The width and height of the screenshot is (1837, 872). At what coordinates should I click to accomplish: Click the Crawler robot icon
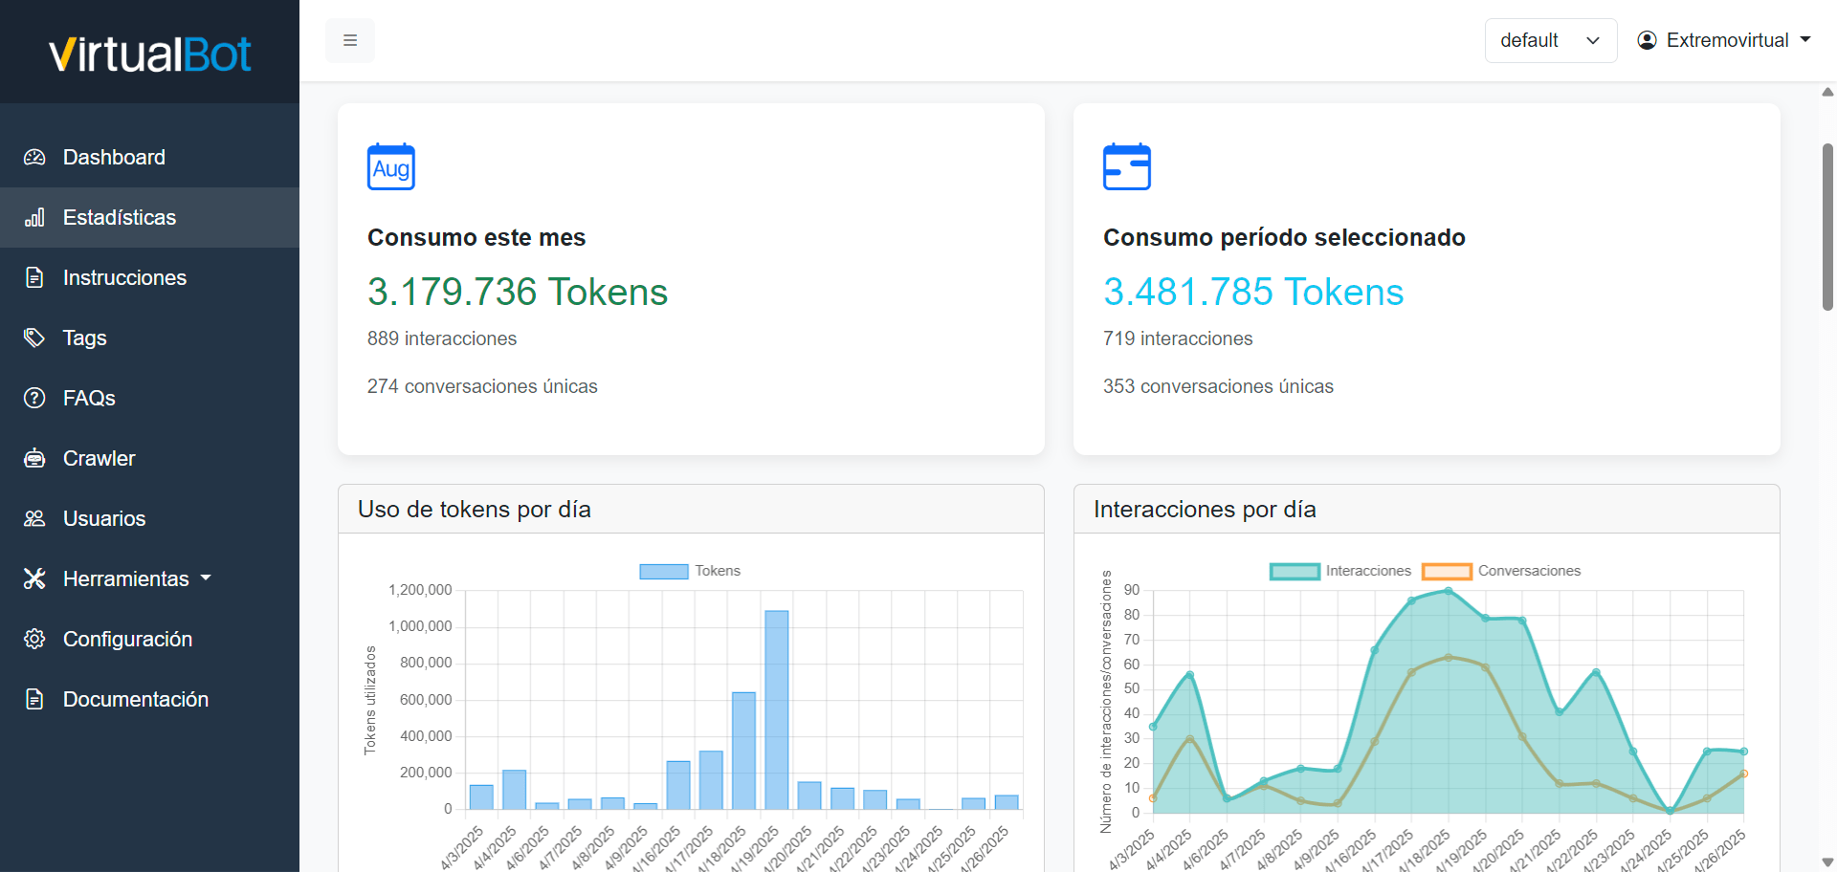[34, 458]
